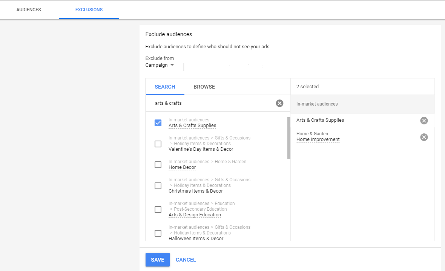Screen dimensions: 445x271
Task: Remove Home Improvement from selected list
Action: pyautogui.click(x=424, y=137)
